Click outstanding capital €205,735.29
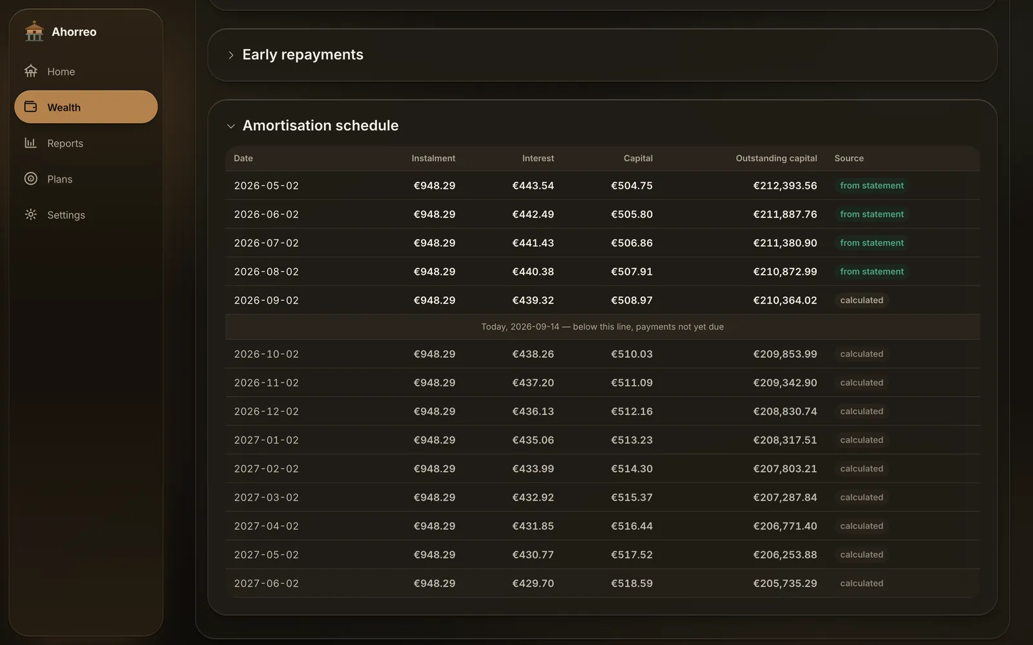The width and height of the screenshot is (1033, 645). click(784, 584)
